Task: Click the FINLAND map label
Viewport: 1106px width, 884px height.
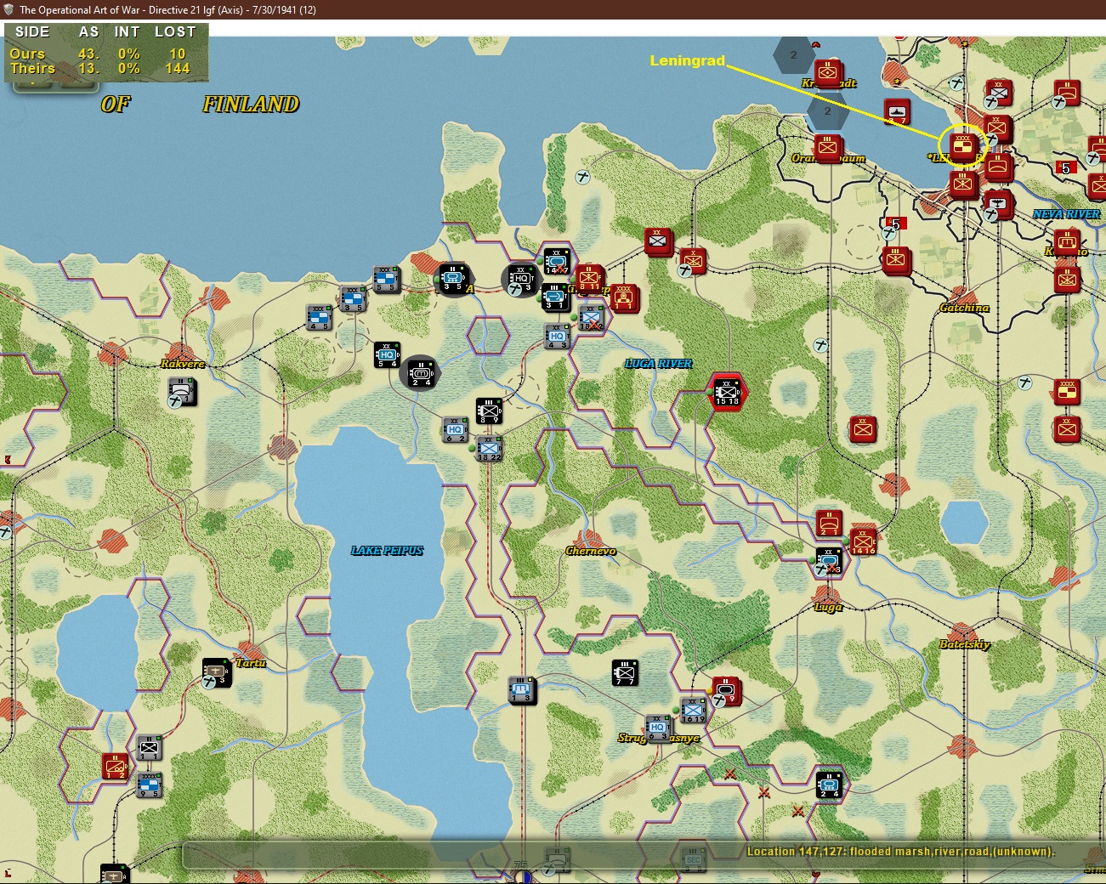Action: [251, 105]
